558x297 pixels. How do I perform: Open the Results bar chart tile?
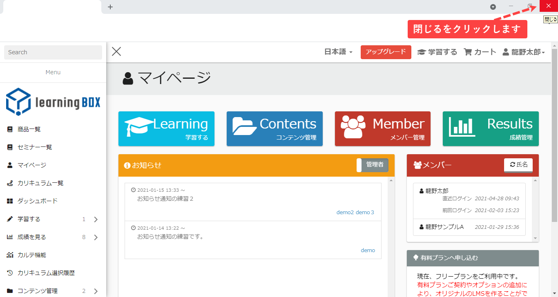pyautogui.click(x=490, y=129)
